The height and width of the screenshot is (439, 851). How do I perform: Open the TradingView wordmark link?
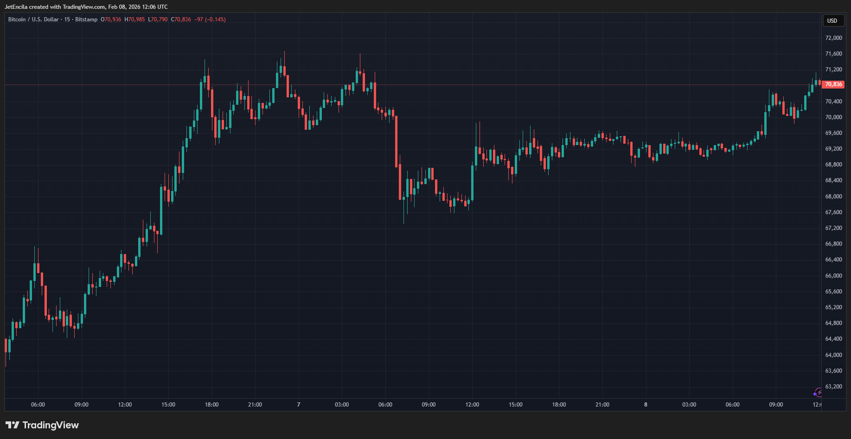(x=51, y=425)
